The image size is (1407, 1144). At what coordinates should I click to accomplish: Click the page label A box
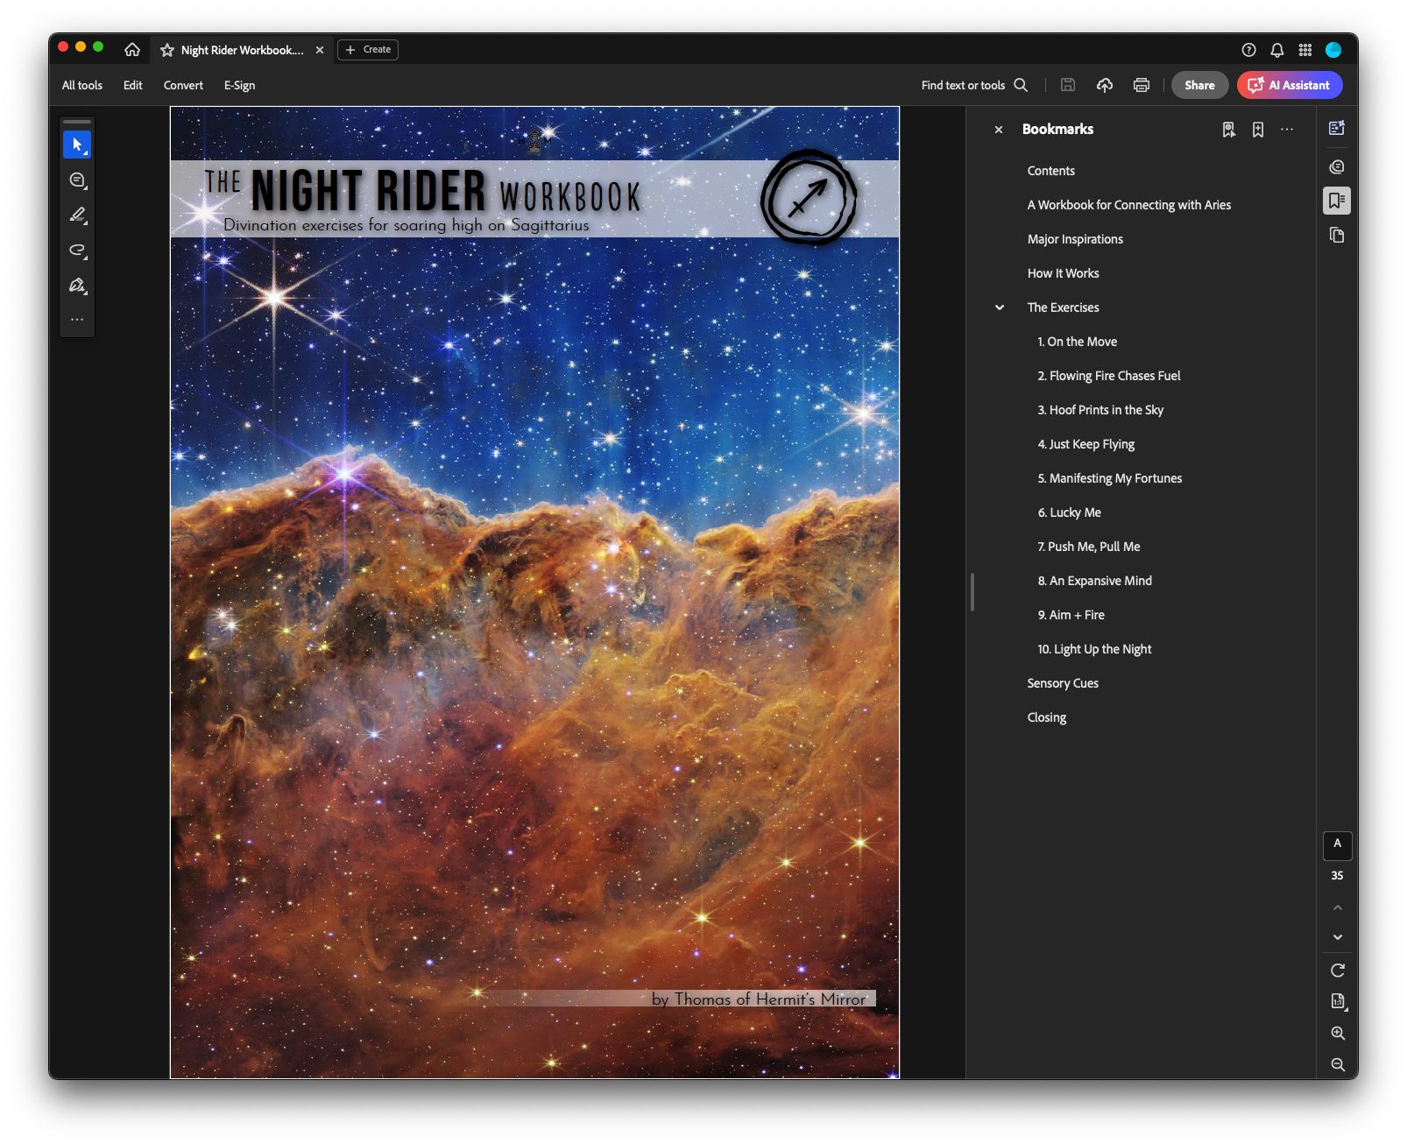tap(1338, 845)
